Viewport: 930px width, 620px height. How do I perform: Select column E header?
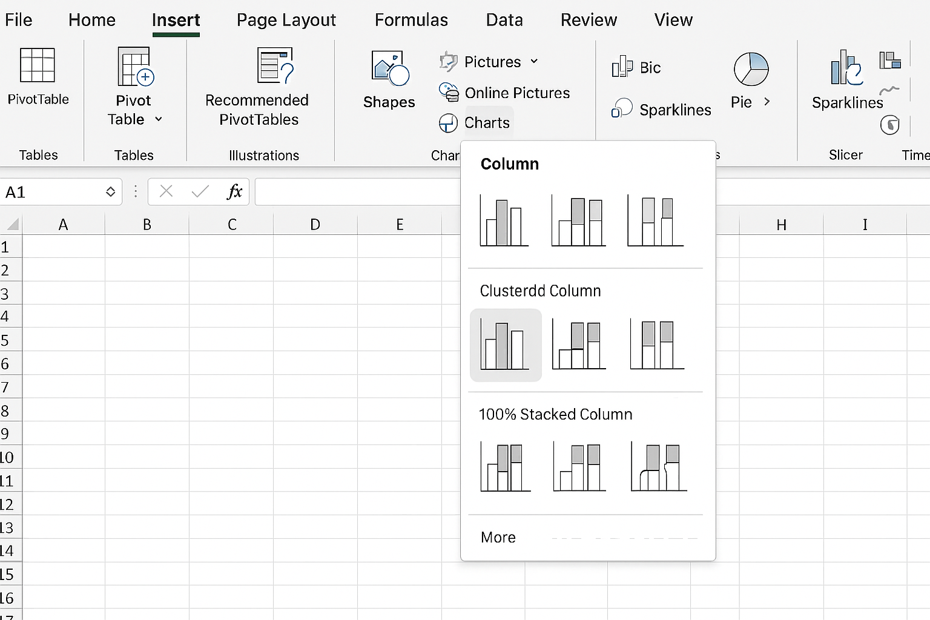tap(400, 225)
